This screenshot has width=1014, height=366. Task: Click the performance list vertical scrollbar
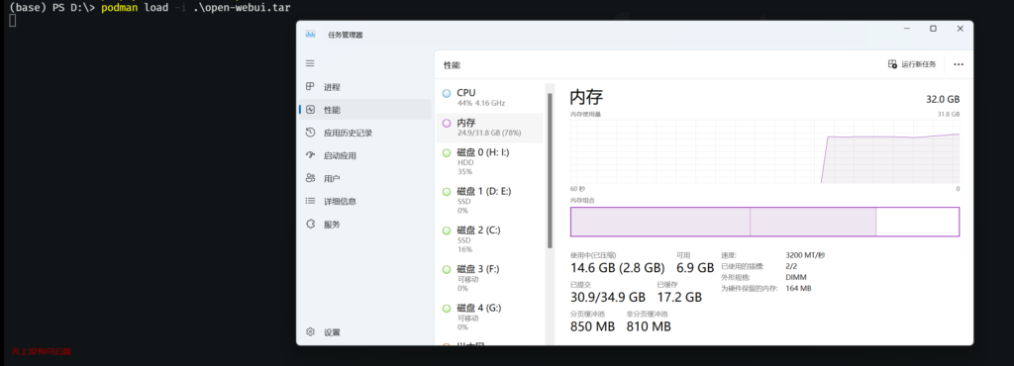click(551, 171)
